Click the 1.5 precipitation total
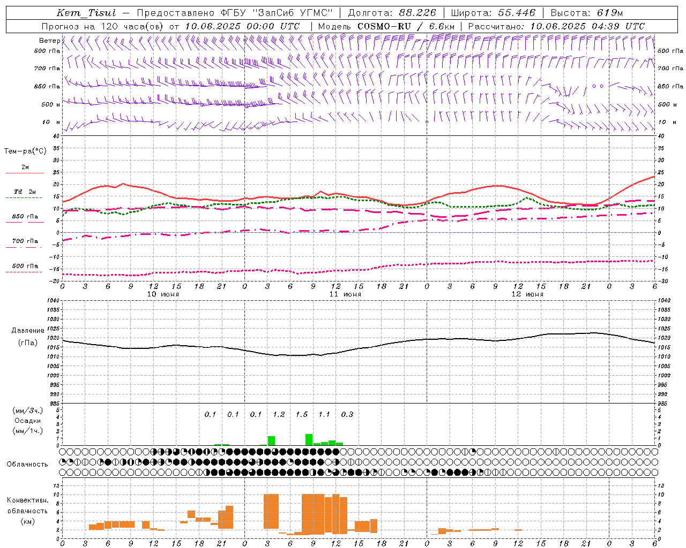 302,414
